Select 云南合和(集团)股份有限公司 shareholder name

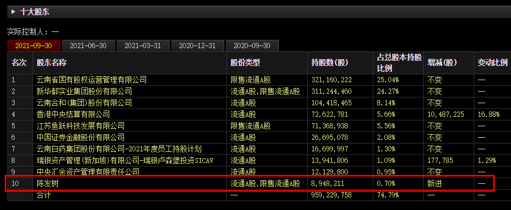[x=84, y=103]
